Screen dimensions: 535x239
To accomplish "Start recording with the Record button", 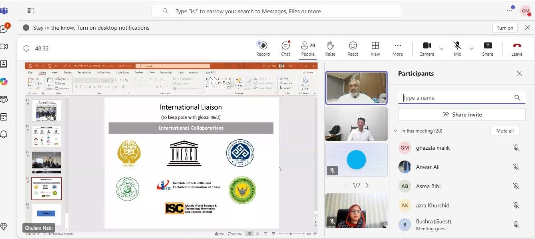I will pos(263,48).
